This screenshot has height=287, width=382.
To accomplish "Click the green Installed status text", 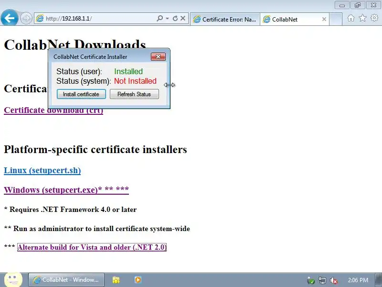I will click(x=128, y=71).
